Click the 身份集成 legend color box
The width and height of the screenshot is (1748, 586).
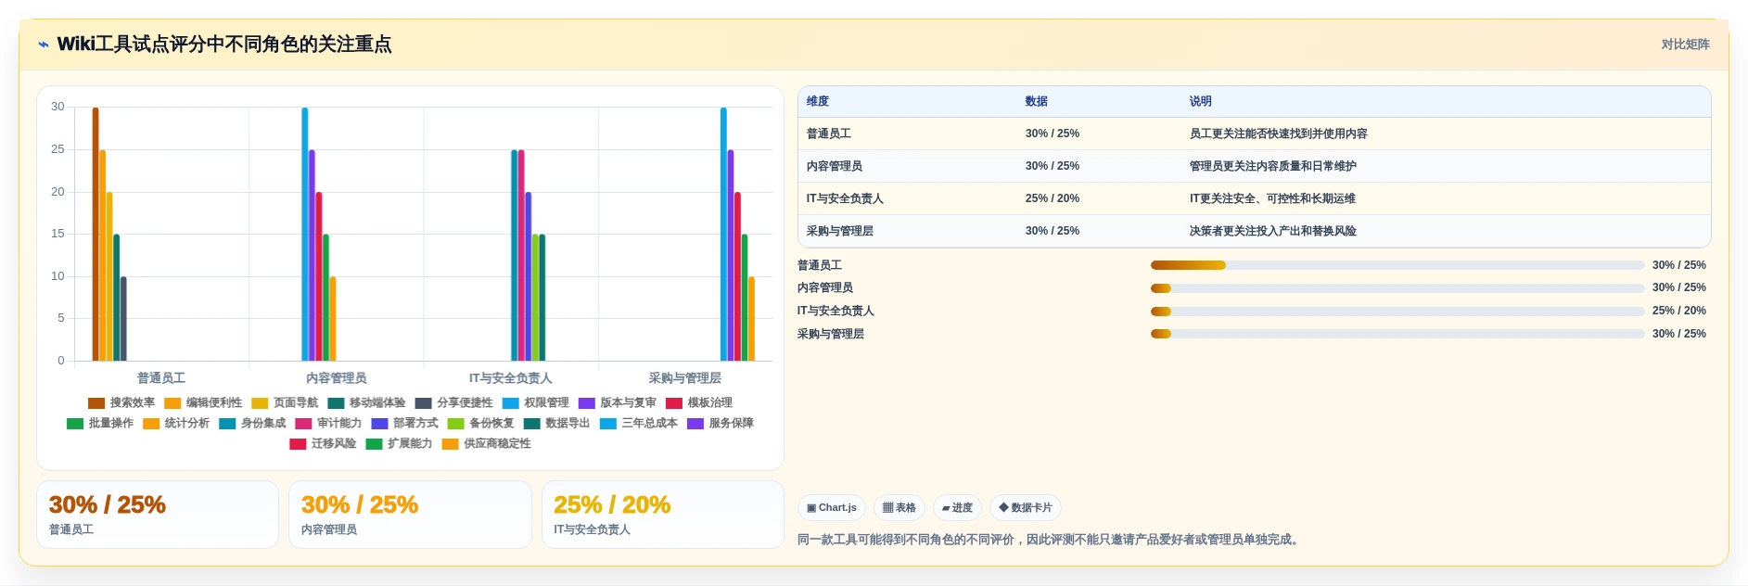click(x=227, y=424)
